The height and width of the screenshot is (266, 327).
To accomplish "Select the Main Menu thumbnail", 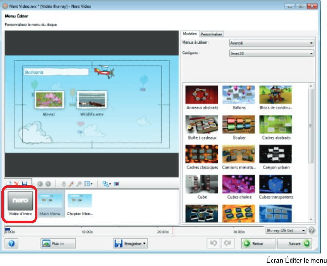I will (x=51, y=203).
